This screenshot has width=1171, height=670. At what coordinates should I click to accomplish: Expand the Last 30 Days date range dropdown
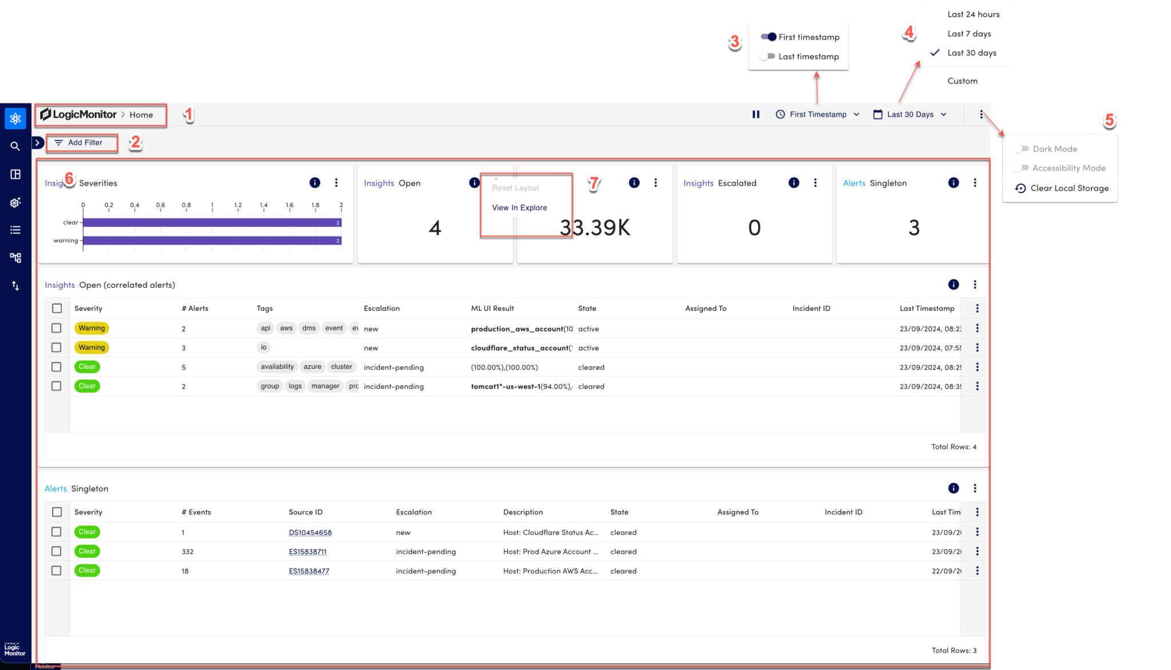click(909, 114)
